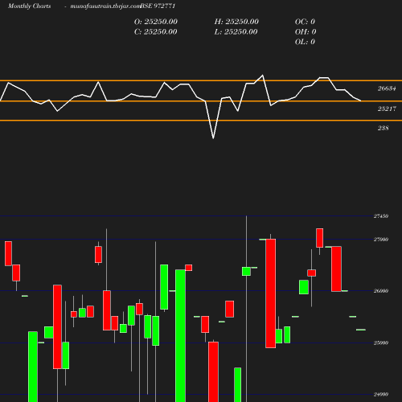Select the 'C: 25250.00' close value
The height and width of the screenshot is (402, 402).
[156, 32]
